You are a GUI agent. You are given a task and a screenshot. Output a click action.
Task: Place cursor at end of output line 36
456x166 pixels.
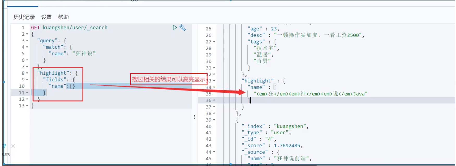coord(251,100)
